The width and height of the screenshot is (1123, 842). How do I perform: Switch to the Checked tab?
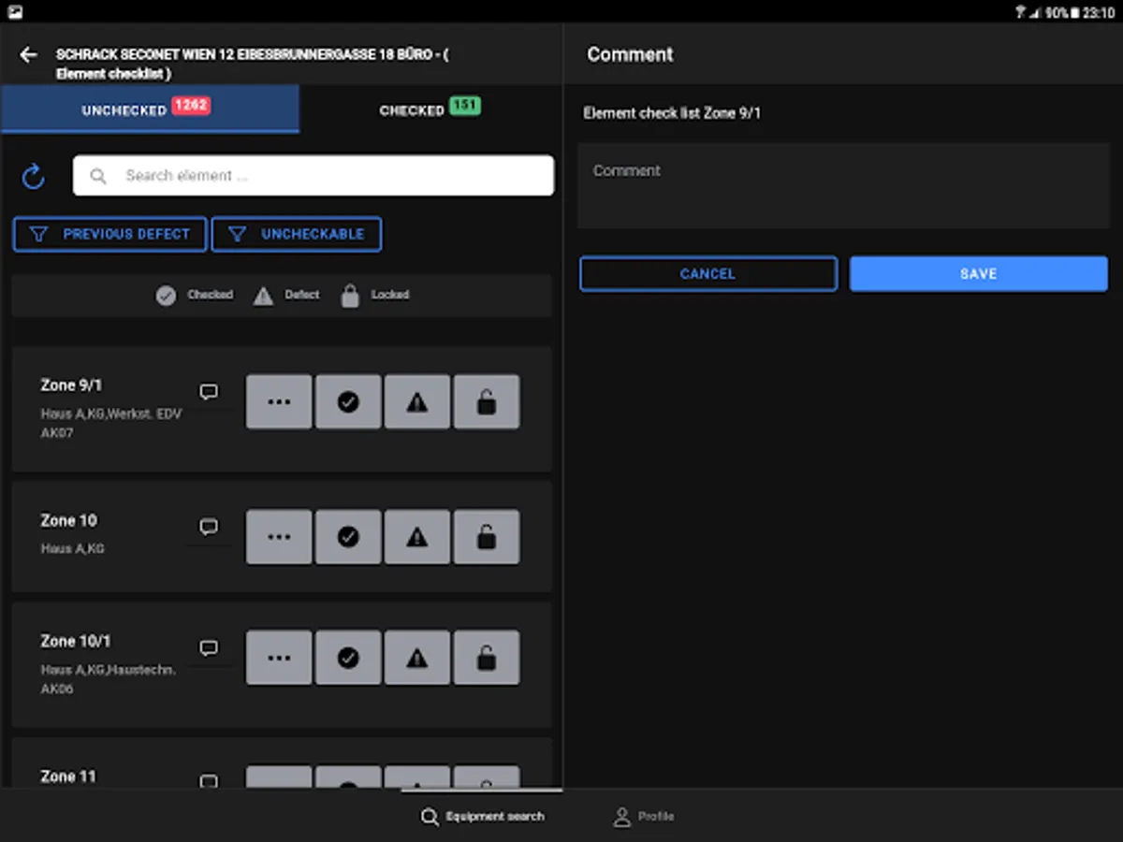tap(430, 109)
